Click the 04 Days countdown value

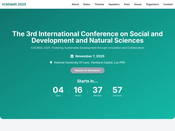(58, 90)
